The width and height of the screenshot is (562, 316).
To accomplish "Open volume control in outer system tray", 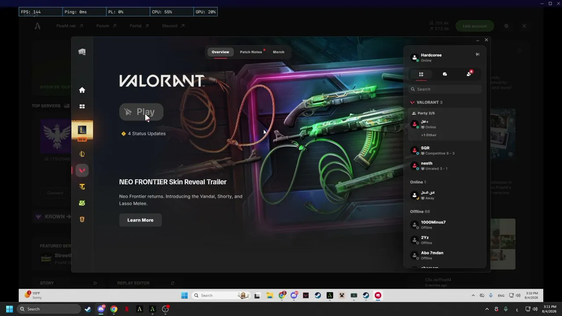I will 535,309.
